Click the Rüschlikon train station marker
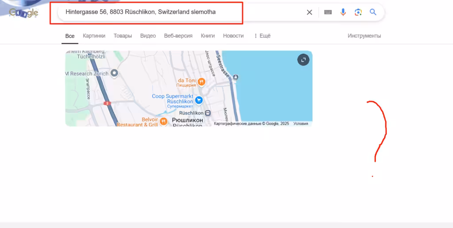The image size is (453, 228). 208,113
